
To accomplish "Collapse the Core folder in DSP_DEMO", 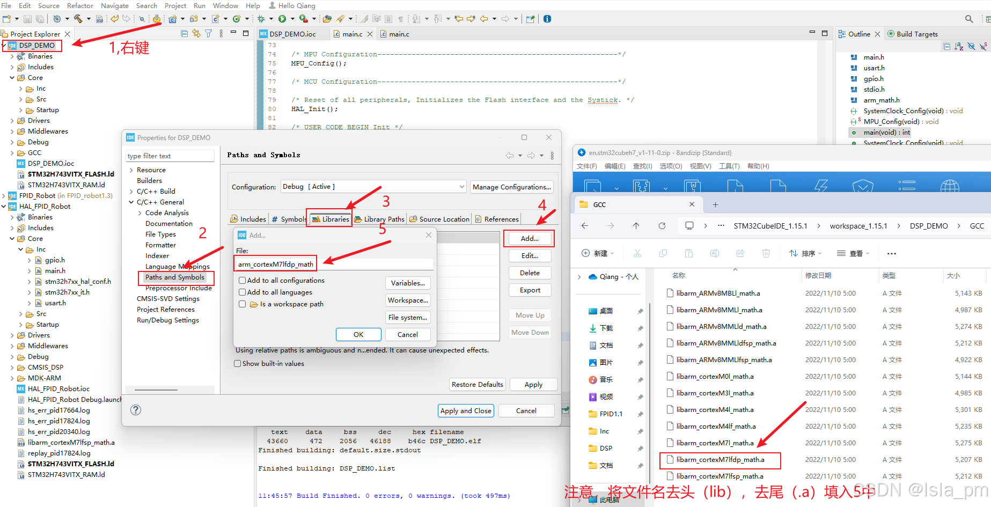I will tap(12, 77).
